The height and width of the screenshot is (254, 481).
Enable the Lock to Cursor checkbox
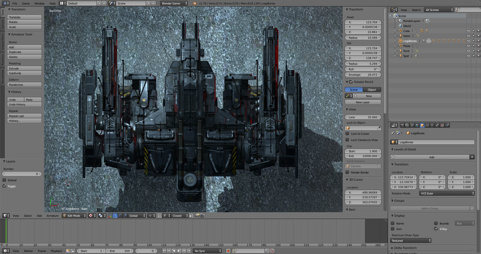pyautogui.click(x=347, y=133)
